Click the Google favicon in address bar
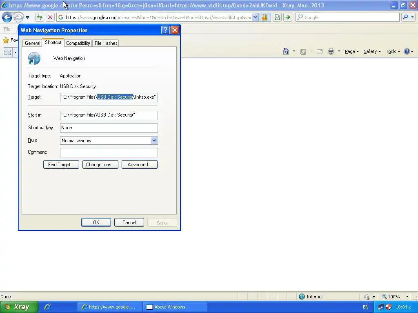This screenshot has width=418, height=313. pyautogui.click(x=61, y=17)
